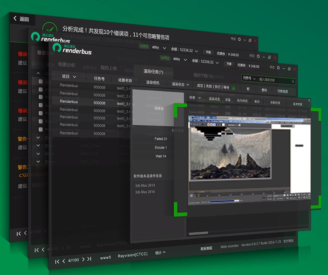Jump to first page in middle window pager
The image size is (328, 275).
pos(37,250)
